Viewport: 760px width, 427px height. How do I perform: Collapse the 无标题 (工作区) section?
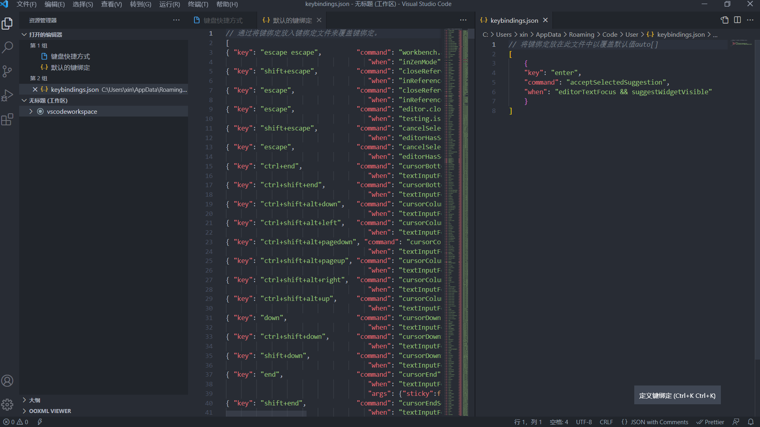(104, 100)
